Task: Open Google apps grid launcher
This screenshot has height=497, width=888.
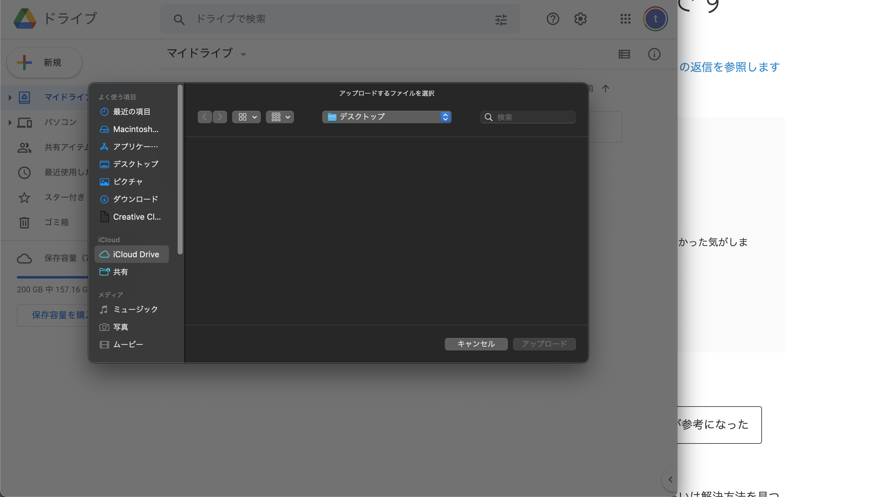Action: pos(625,19)
